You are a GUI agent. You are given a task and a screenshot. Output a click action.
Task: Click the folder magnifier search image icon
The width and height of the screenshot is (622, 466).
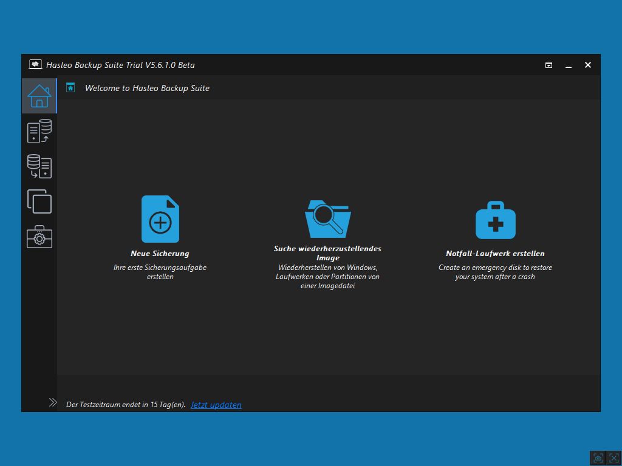coord(327,218)
